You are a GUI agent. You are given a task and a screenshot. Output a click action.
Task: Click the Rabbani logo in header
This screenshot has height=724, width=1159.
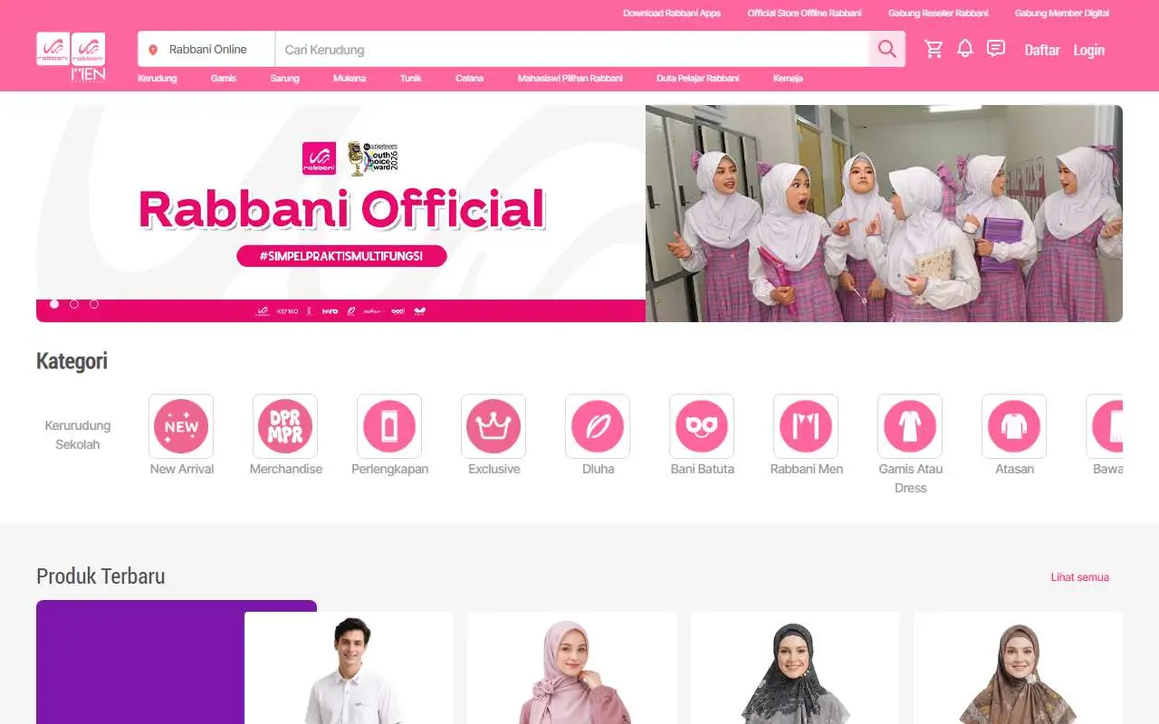click(53, 49)
